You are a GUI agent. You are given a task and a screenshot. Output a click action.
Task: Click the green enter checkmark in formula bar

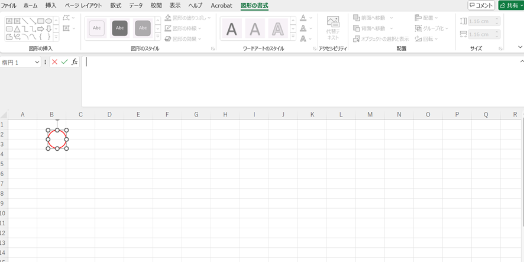[64, 62]
